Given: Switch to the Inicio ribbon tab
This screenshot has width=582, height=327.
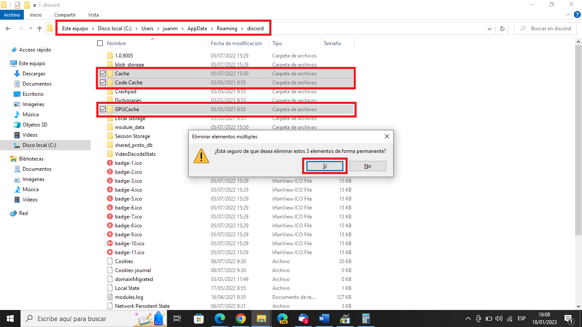Looking at the screenshot, I should (x=36, y=15).
